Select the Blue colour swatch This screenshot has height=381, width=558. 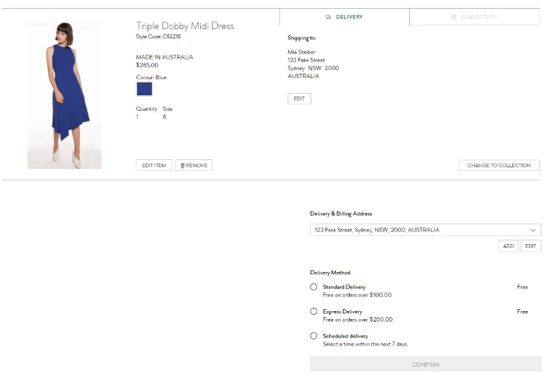(x=144, y=89)
